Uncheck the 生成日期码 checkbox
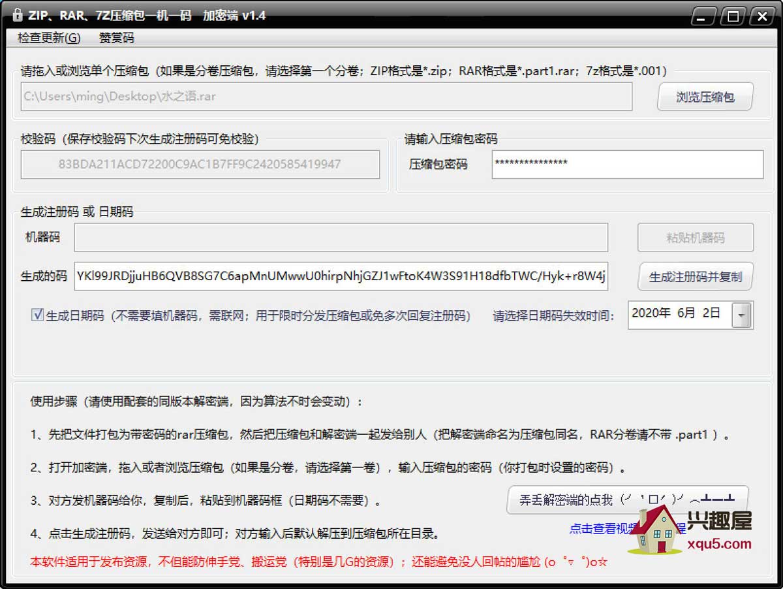The width and height of the screenshot is (783, 589). coord(37,315)
